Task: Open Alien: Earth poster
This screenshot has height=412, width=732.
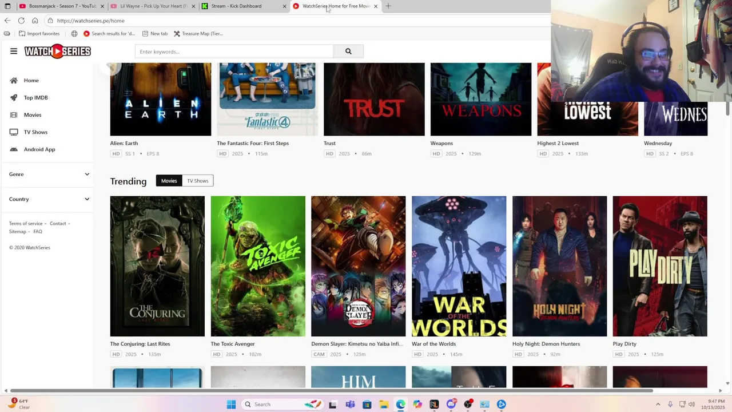Action: click(x=161, y=100)
